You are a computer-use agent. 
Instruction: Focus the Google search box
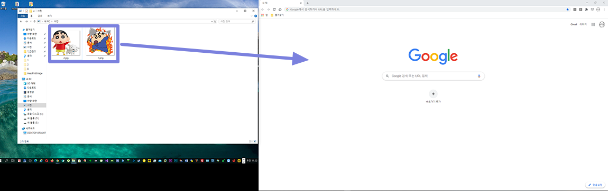coord(433,76)
